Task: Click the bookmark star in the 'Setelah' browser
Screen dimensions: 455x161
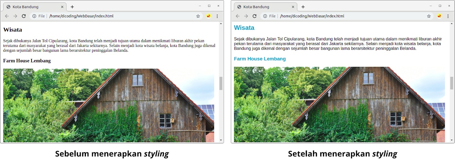Action: (429, 16)
